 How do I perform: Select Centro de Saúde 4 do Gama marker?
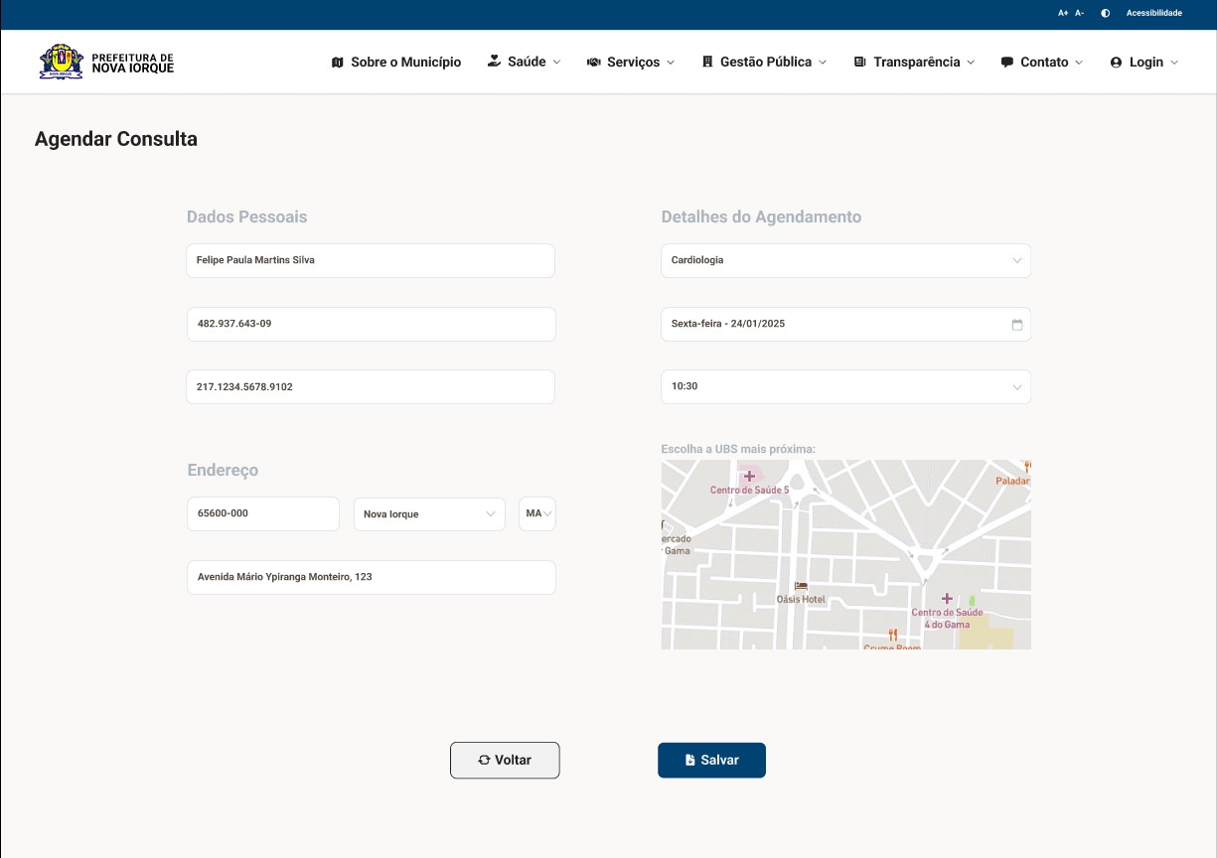[947, 599]
